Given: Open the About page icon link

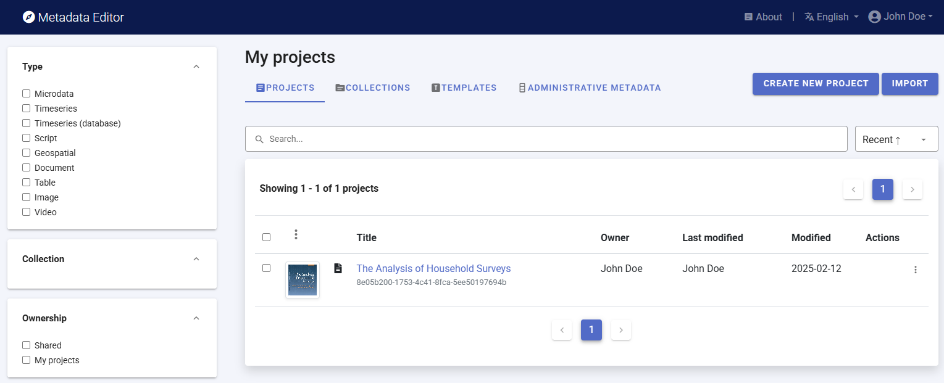Looking at the screenshot, I should [748, 17].
